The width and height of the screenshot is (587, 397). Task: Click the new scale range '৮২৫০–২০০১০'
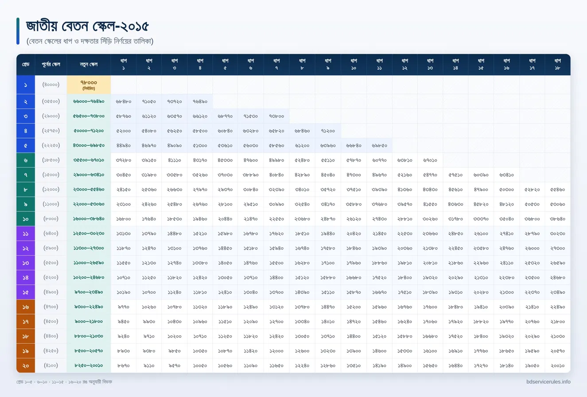click(89, 366)
